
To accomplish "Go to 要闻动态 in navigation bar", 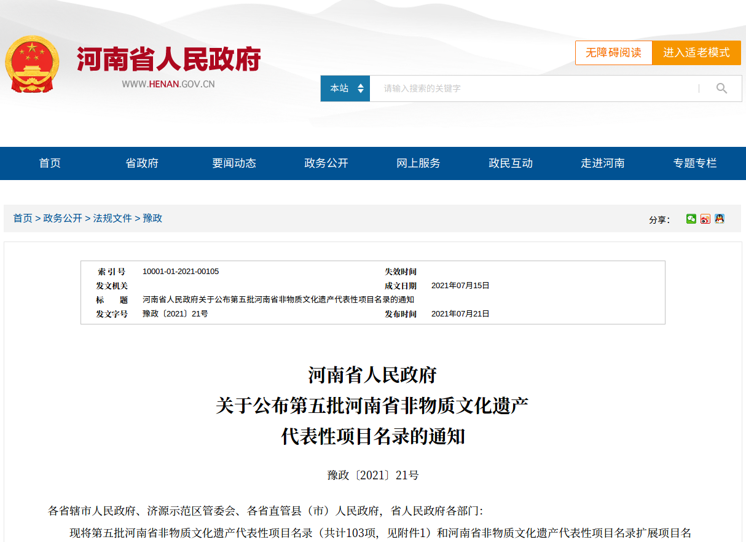I will (x=234, y=163).
